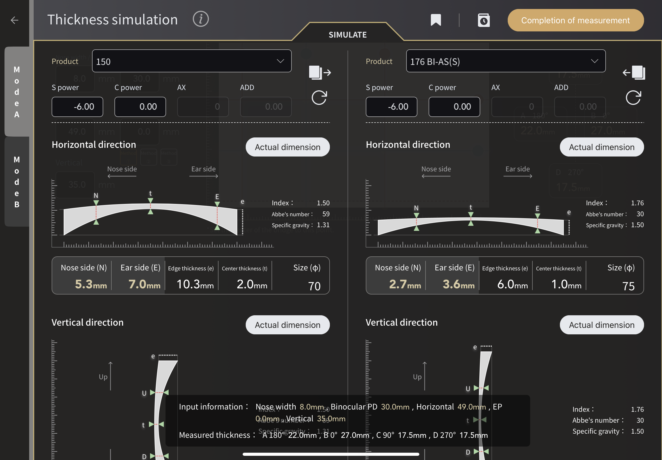
Task: Switch to Mode B side tab
Action: (x=17, y=181)
